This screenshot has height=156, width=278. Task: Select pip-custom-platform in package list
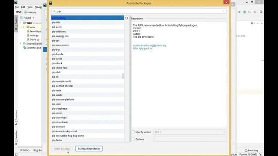point(88,99)
